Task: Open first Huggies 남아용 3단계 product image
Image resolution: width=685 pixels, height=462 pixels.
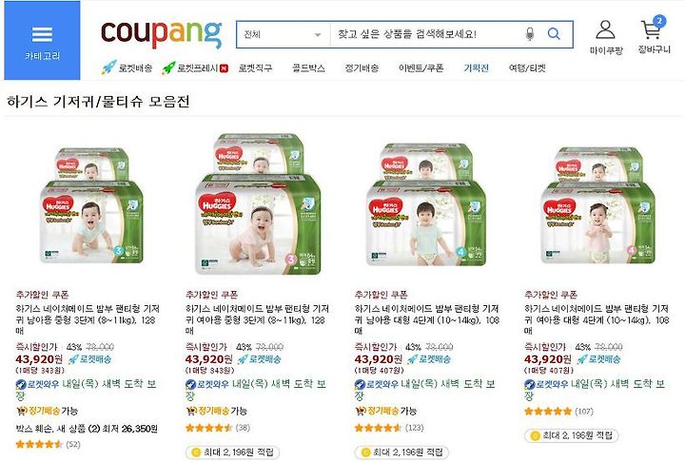Action: [x=91, y=205]
